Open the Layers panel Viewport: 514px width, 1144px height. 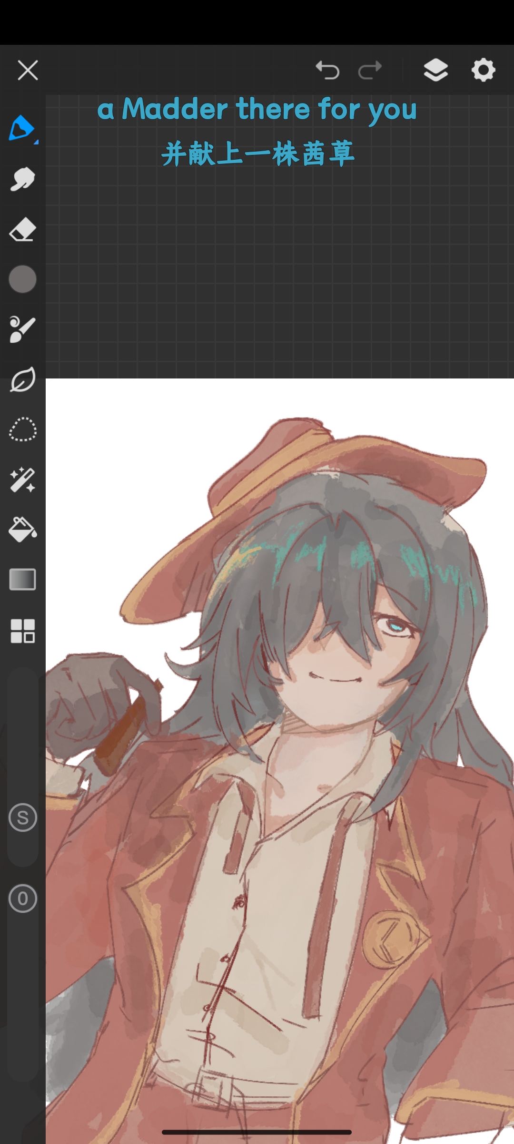coord(435,71)
